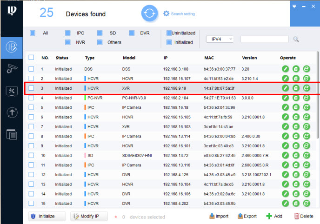Open web icon for HCVR 192.168.16.105

click(x=307, y=117)
